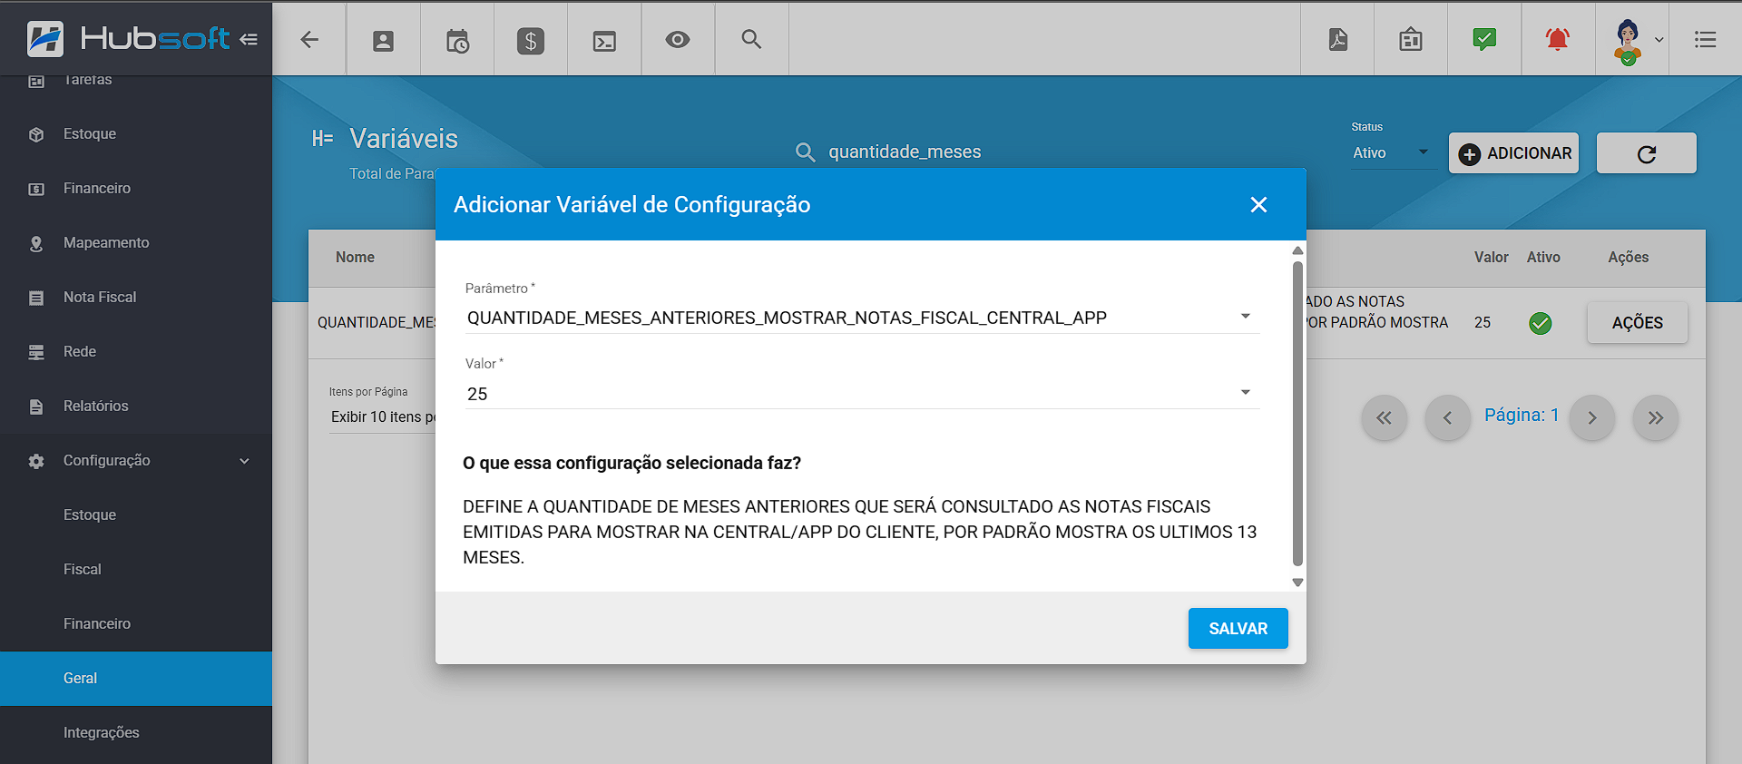Open the list menu icon at top right
This screenshot has height=764, width=1742.
(x=1706, y=39)
